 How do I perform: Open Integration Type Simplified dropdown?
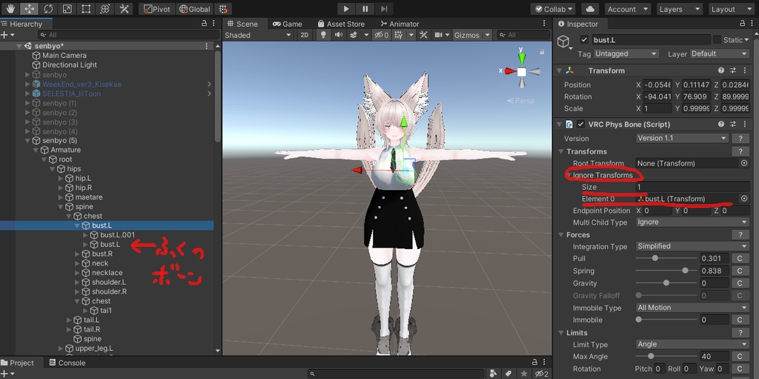(x=693, y=246)
